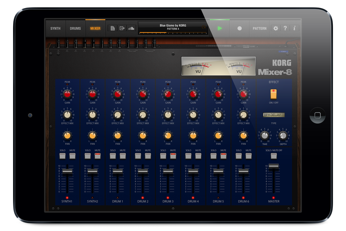The image size is (346, 231).
Task: Mute the SYNTH1 channel
Action: coord(72,156)
